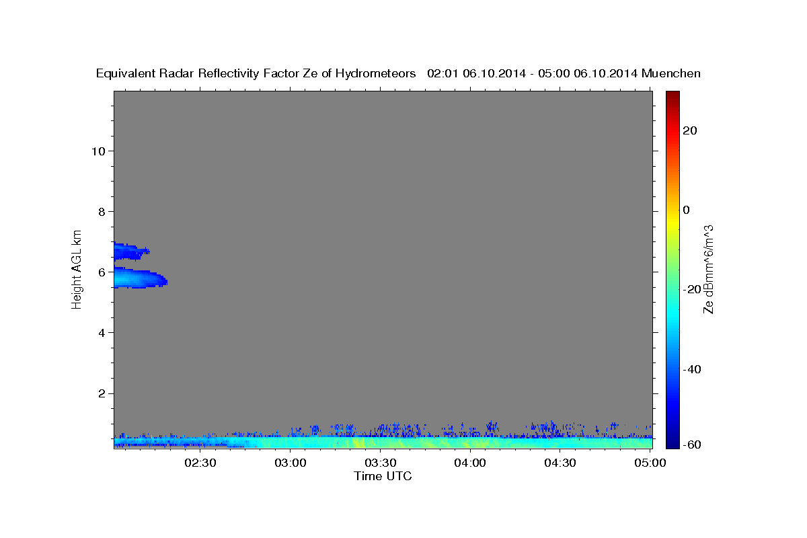Viewport: 807px width, 538px height.
Task: Click the '-40' colorbar tick label
Action: point(691,369)
